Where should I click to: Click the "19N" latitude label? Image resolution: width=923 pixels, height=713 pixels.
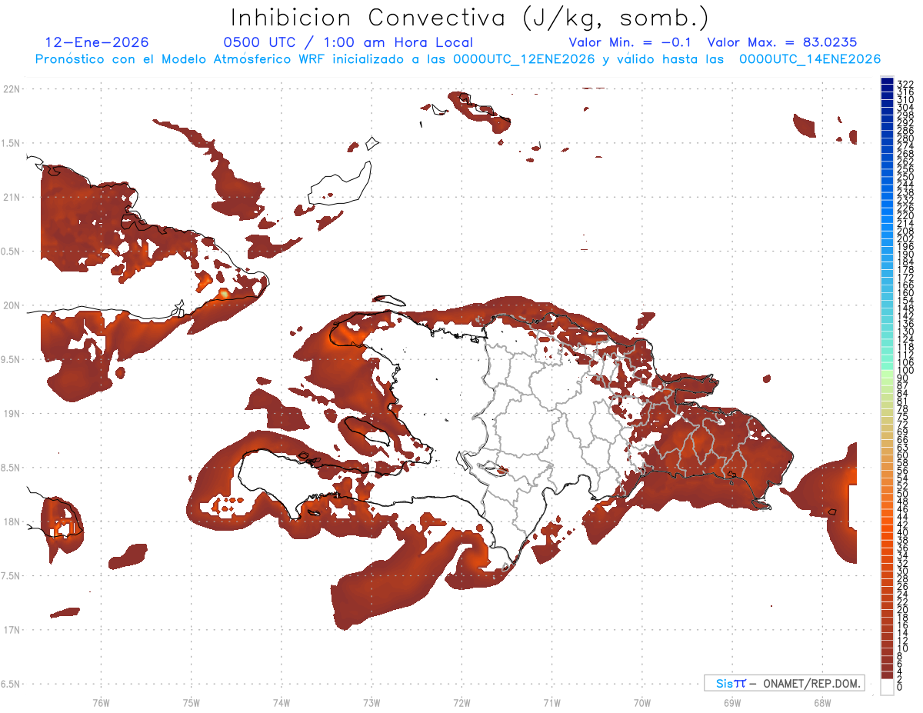coord(12,413)
